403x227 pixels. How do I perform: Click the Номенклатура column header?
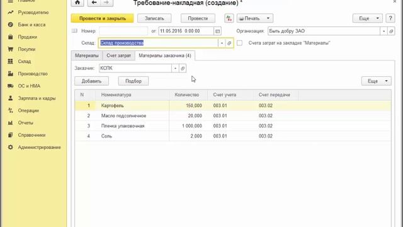pyautogui.click(x=132, y=95)
